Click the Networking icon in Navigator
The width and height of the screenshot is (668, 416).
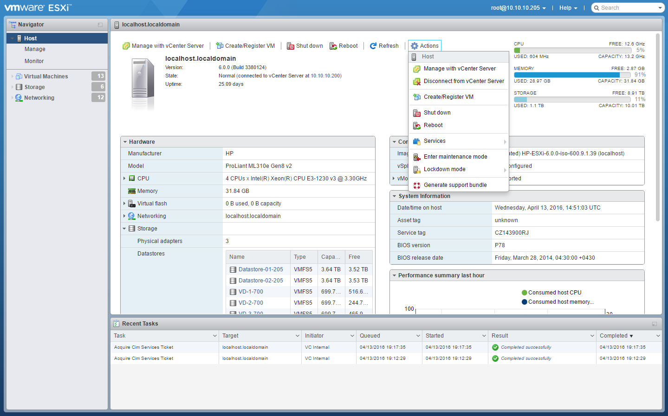click(19, 98)
